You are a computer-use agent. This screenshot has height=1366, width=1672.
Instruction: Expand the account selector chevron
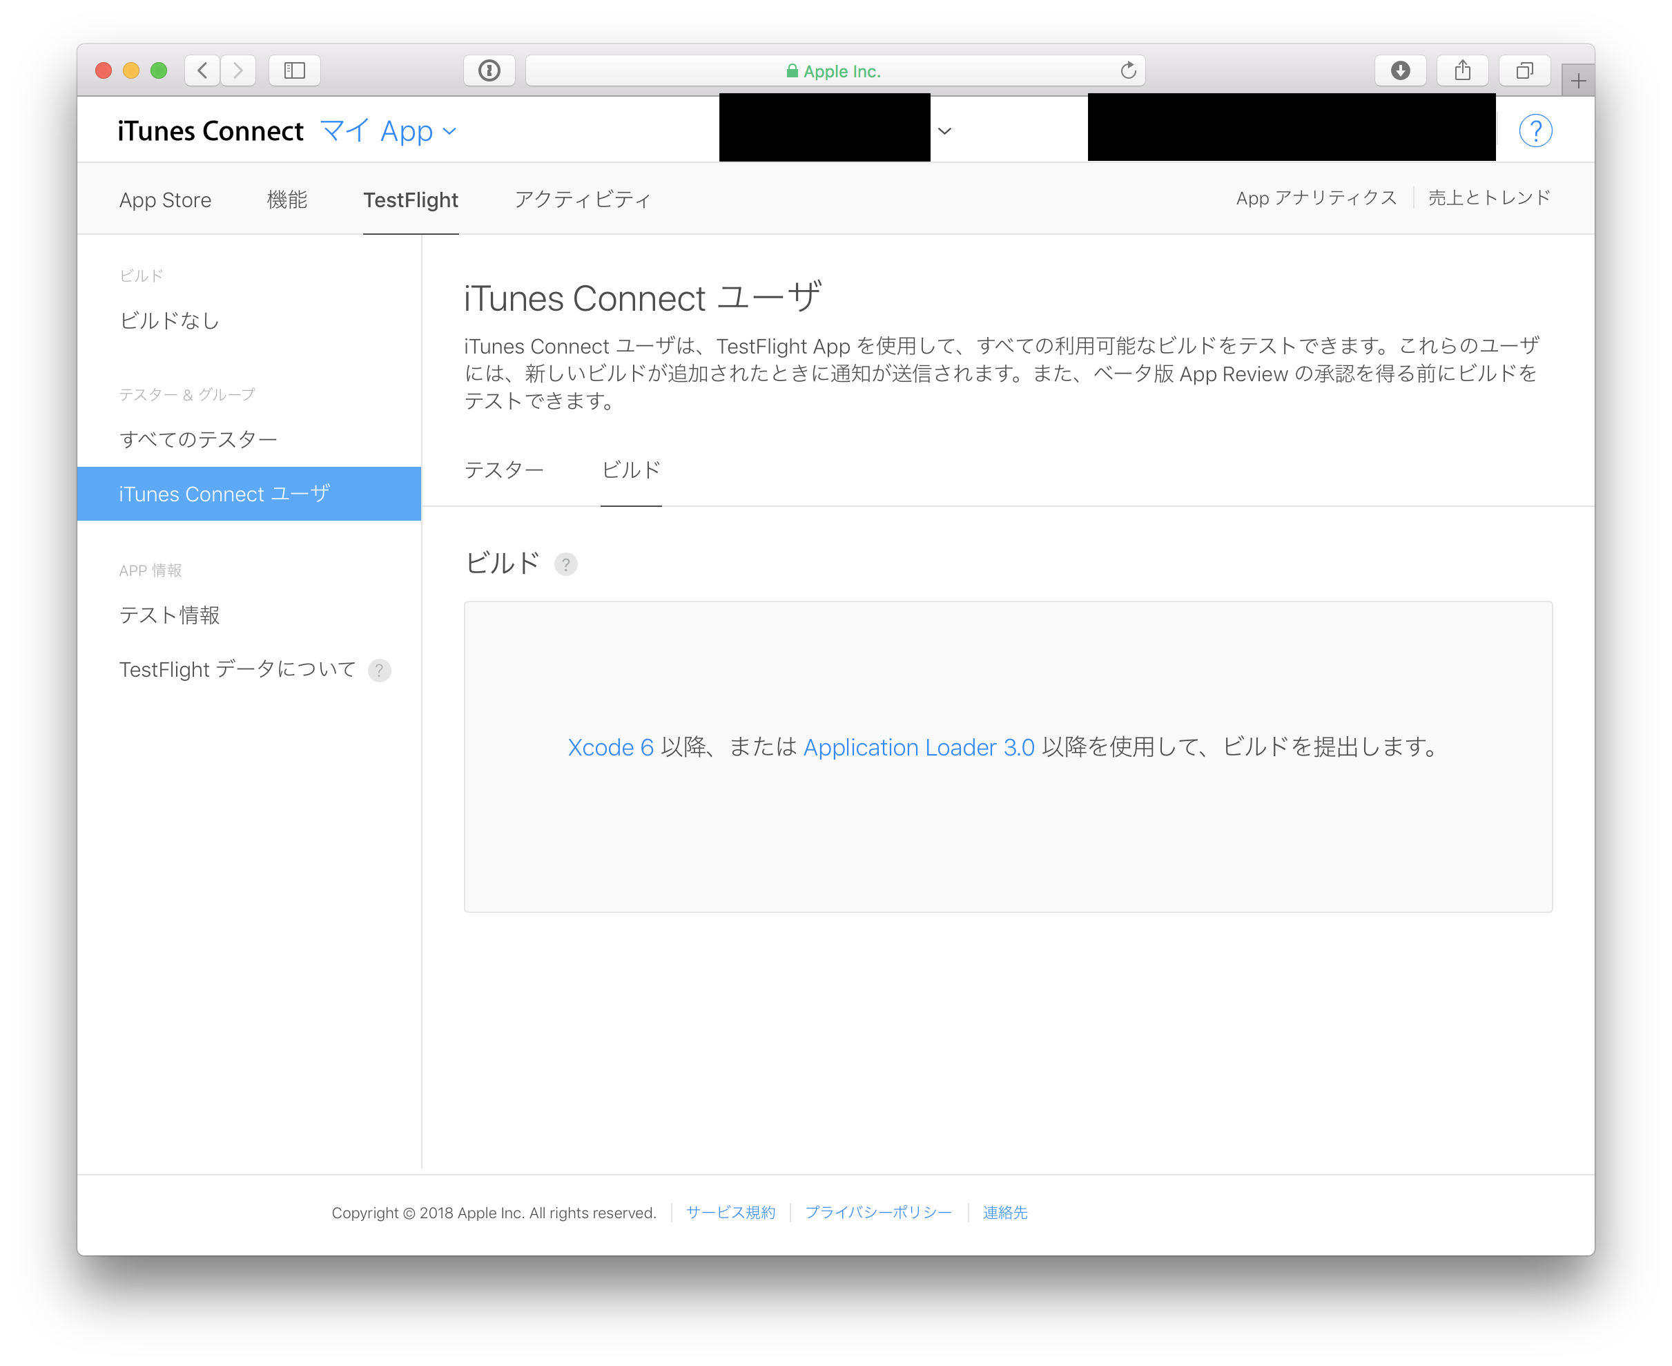(x=944, y=131)
